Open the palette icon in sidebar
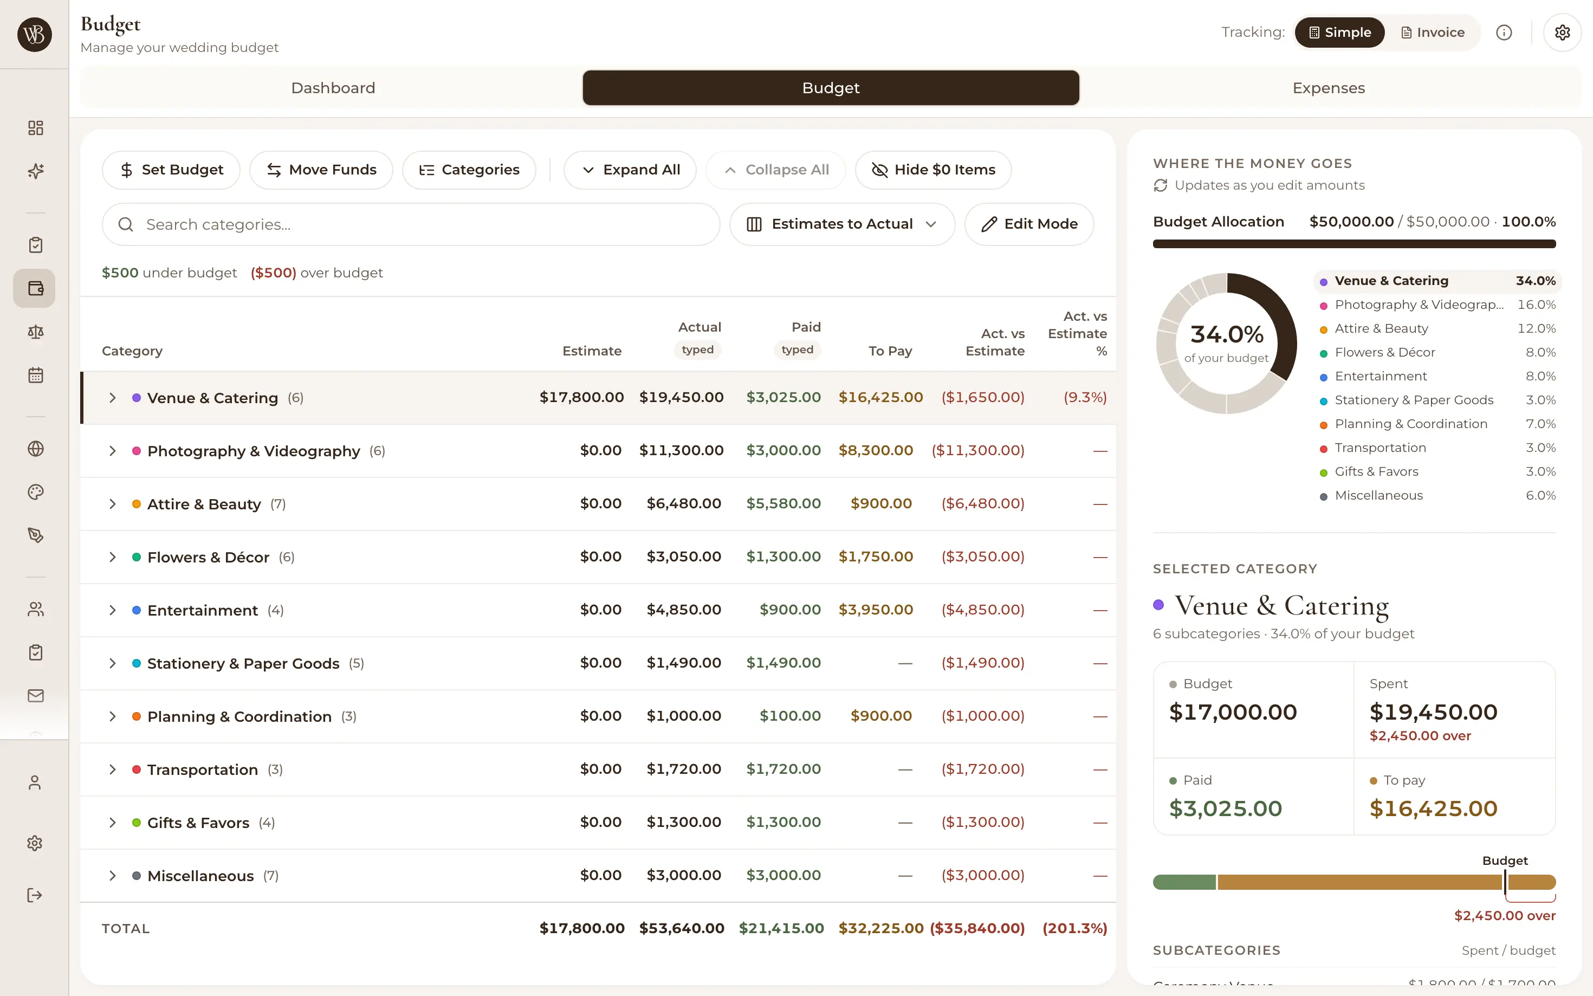Screen dimensions: 1593x996 click(x=36, y=492)
